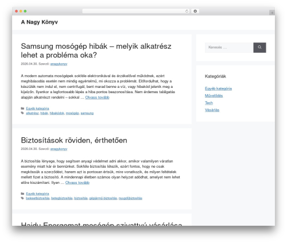The height and width of the screenshot is (243, 287).
Task: Open the Samsung mosógép hibák article title
Action: [x=96, y=51]
